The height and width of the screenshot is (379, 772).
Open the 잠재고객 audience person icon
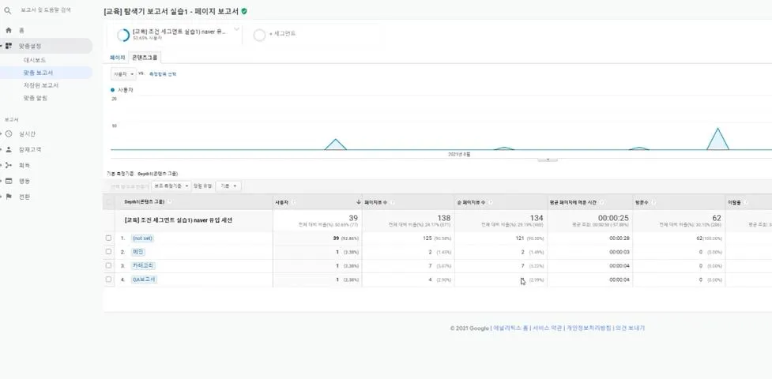click(x=9, y=150)
